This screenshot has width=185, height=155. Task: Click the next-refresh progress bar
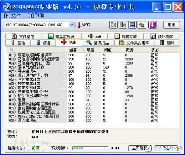click(90, 148)
